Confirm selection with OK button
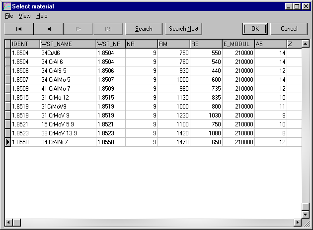This screenshot has width=313, height=230. coord(255,29)
